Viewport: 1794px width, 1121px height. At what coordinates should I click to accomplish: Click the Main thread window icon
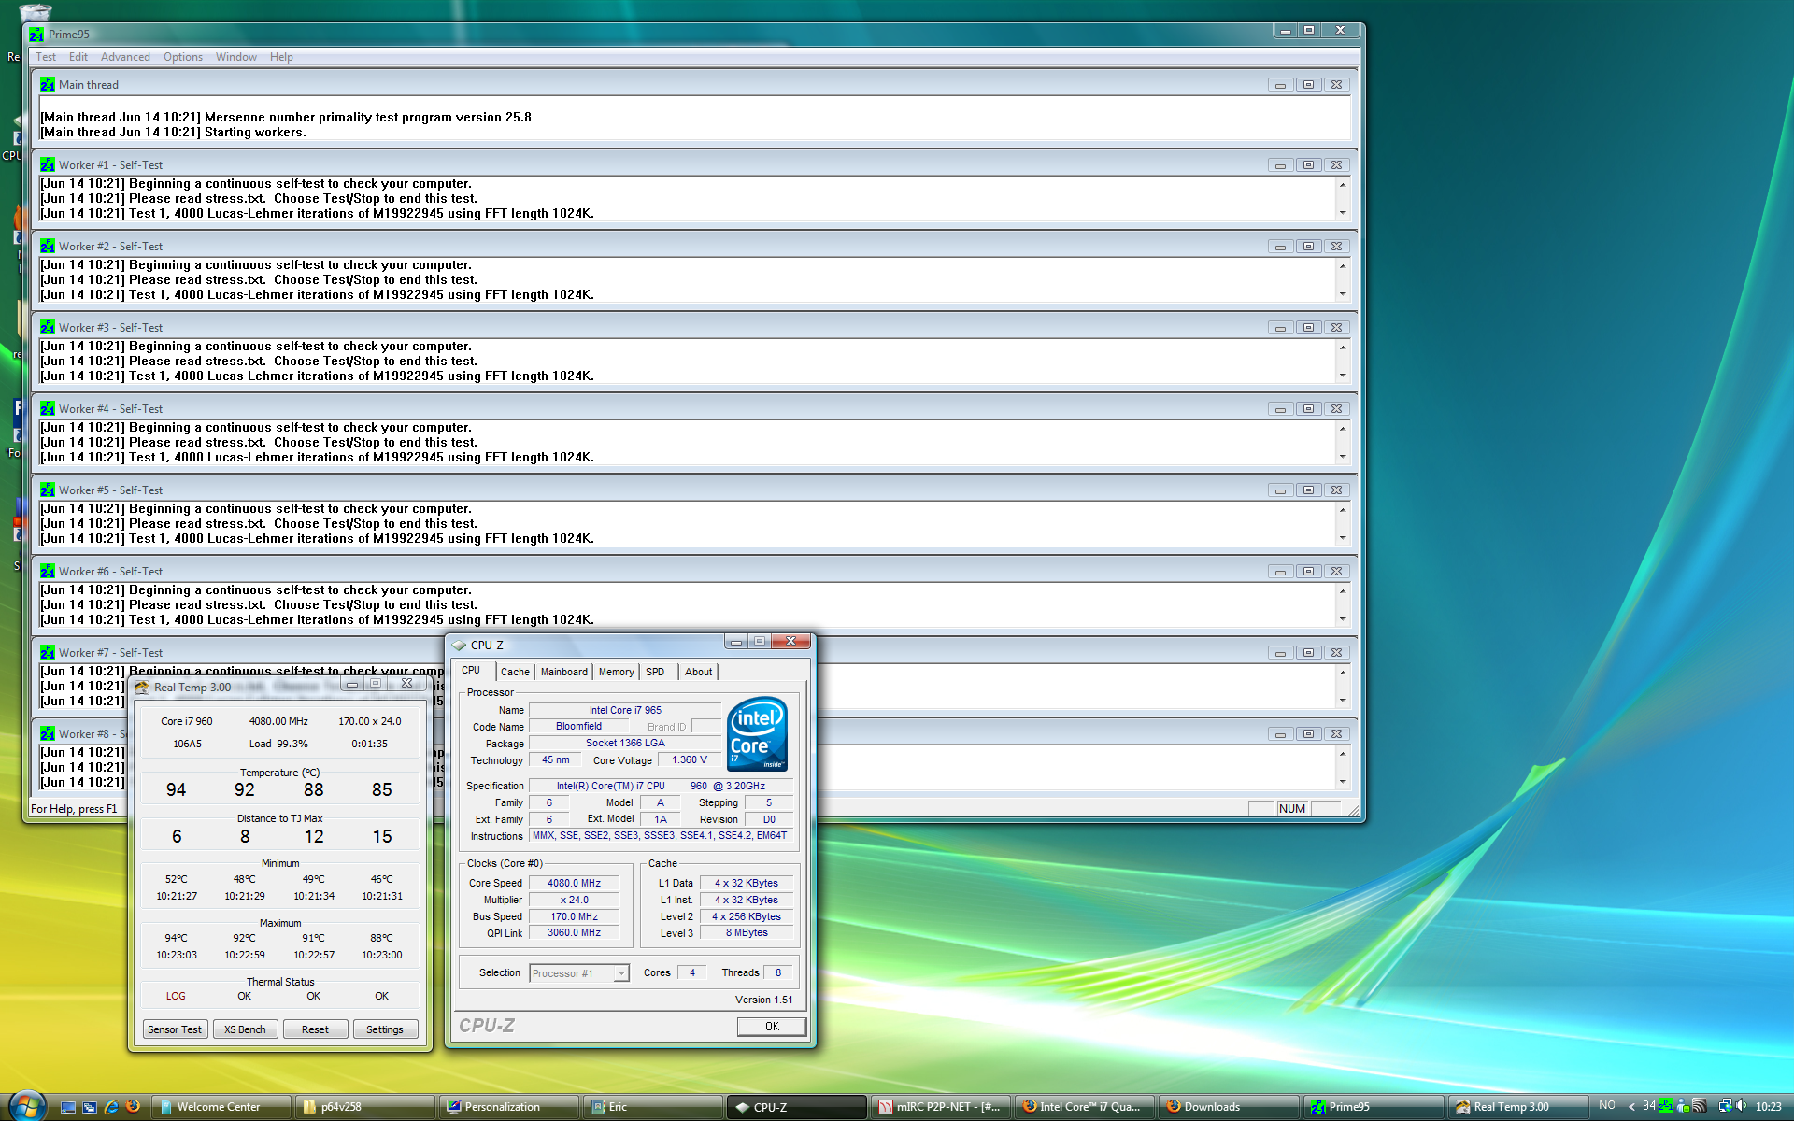(x=48, y=84)
